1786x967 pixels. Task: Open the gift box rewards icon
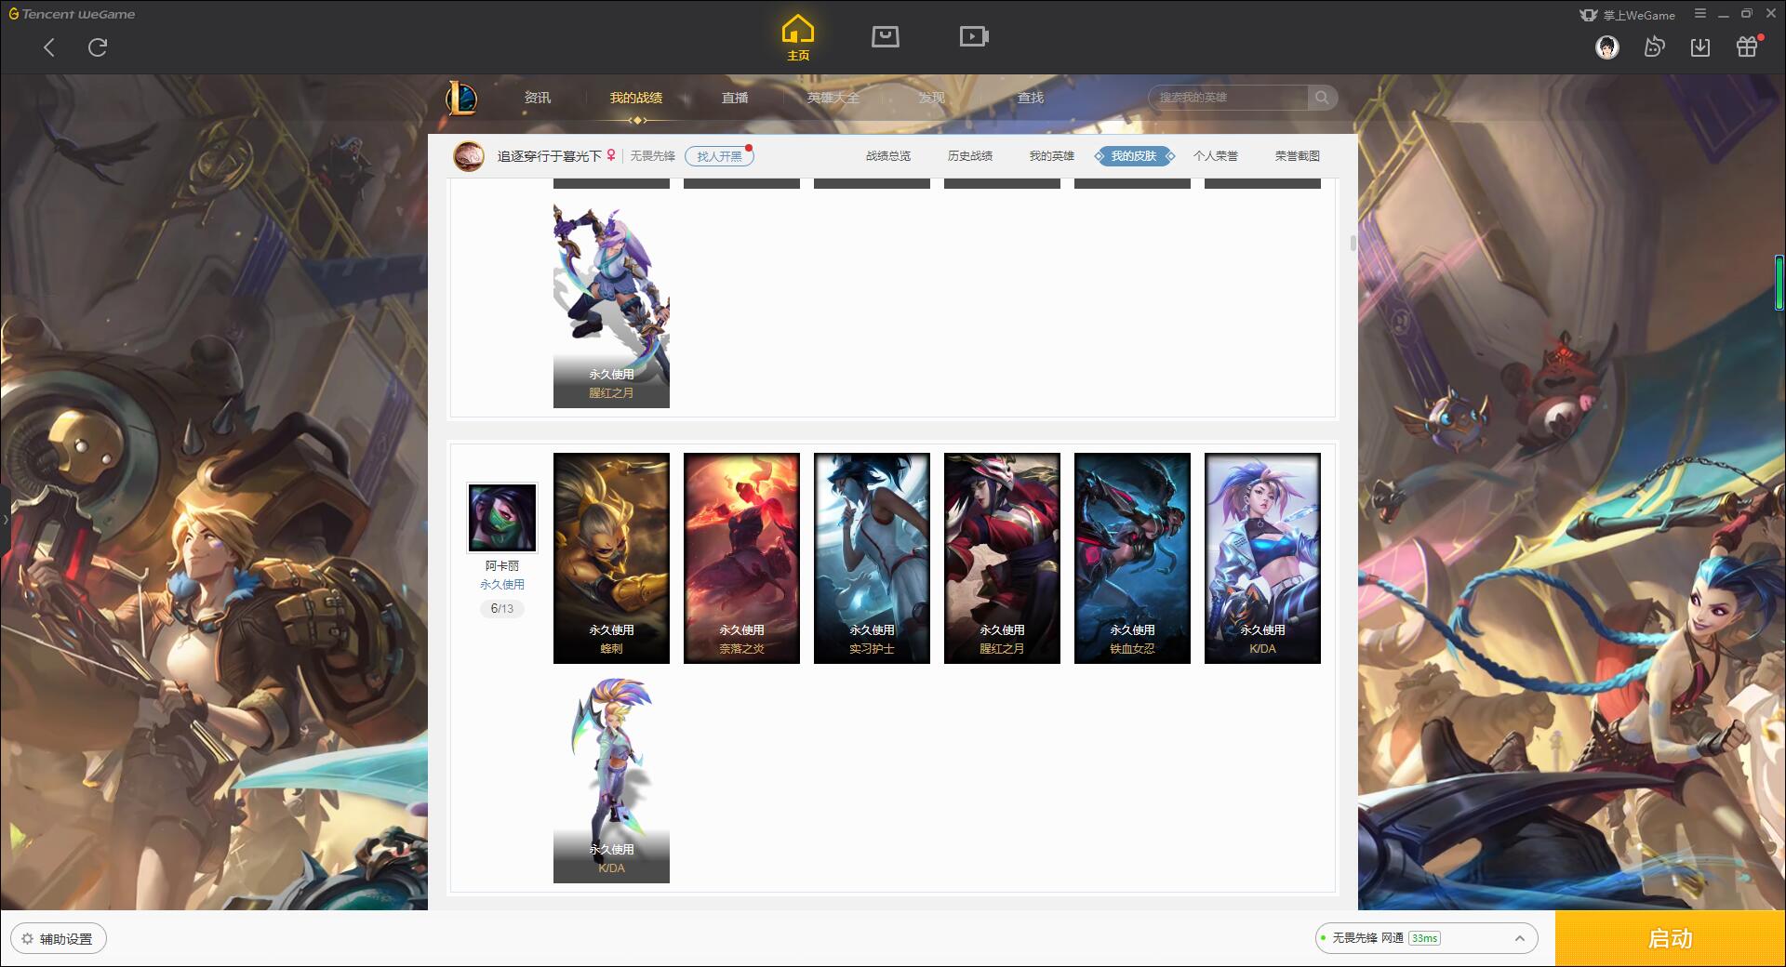click(1748, 46)
